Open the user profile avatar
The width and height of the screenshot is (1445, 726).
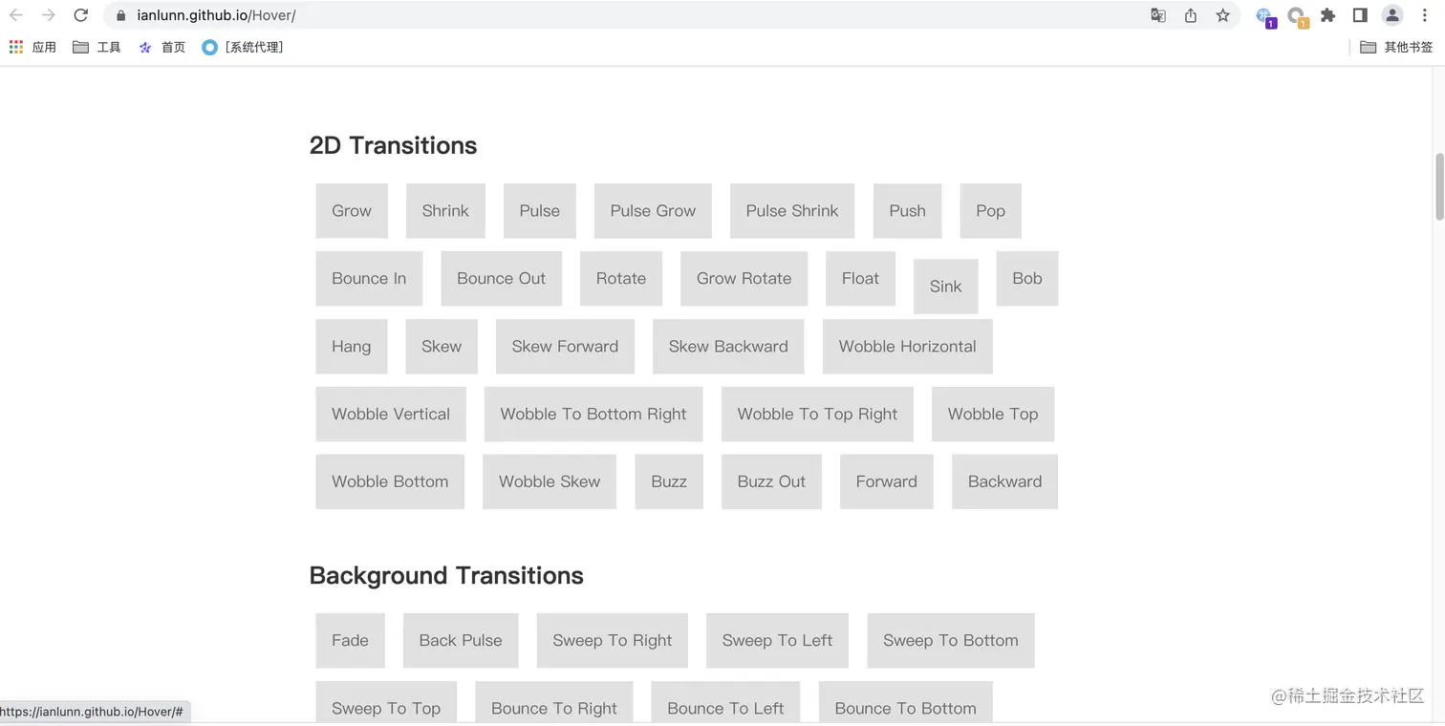click(x=1392, y=15)
